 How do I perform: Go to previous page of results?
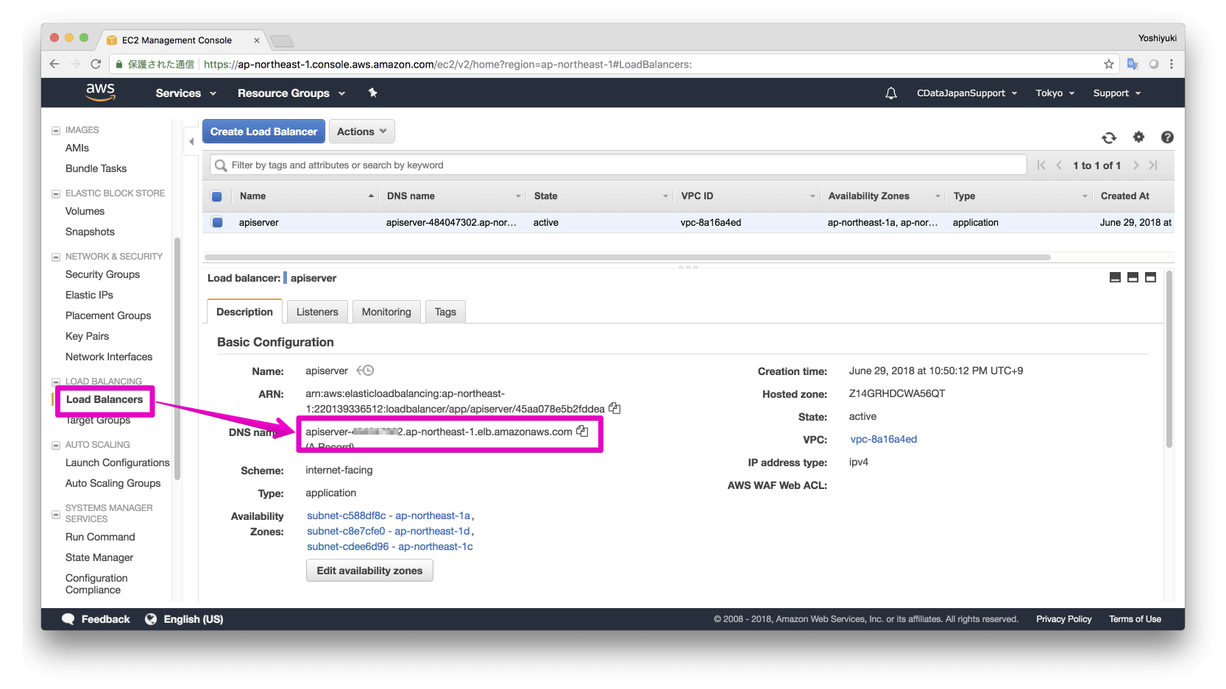pos(1059,165)
